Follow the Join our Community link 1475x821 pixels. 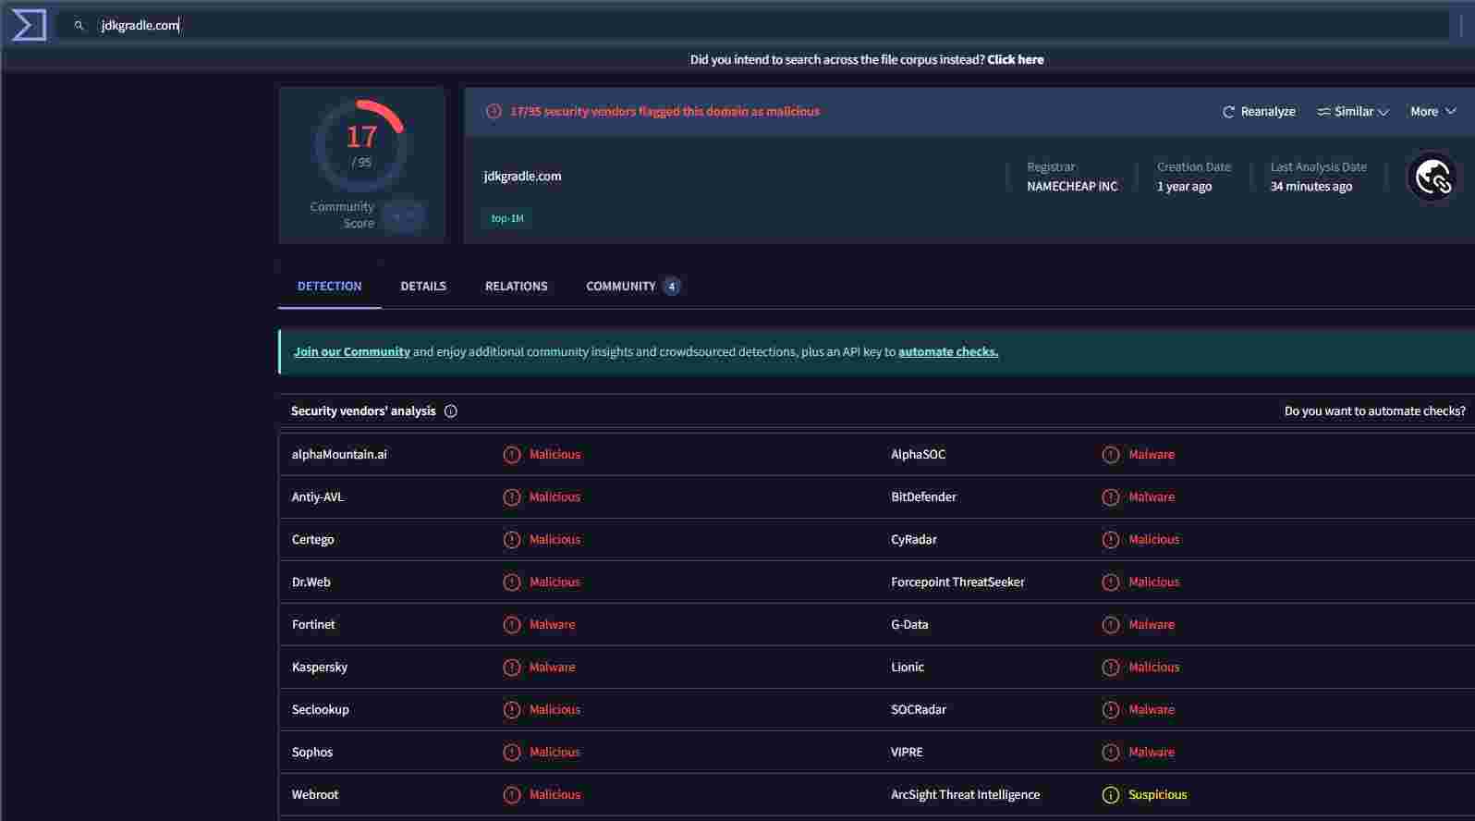pyautogui.click(x=351, y=352)
